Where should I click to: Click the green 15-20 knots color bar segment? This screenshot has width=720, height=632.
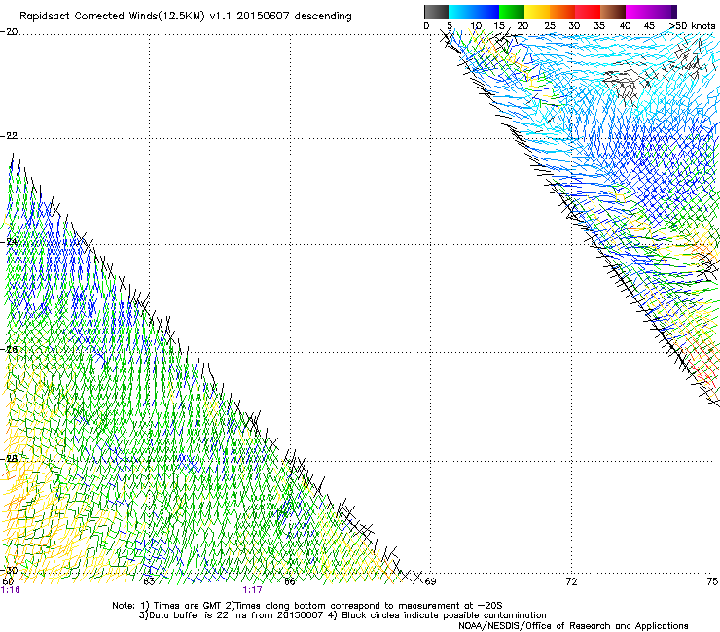click(x=512, y=12)
